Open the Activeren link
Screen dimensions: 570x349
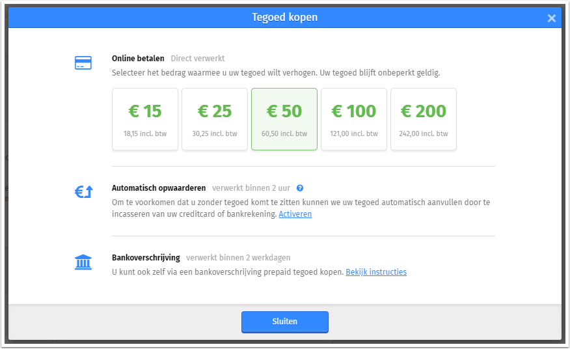click(x=295, y=214)
